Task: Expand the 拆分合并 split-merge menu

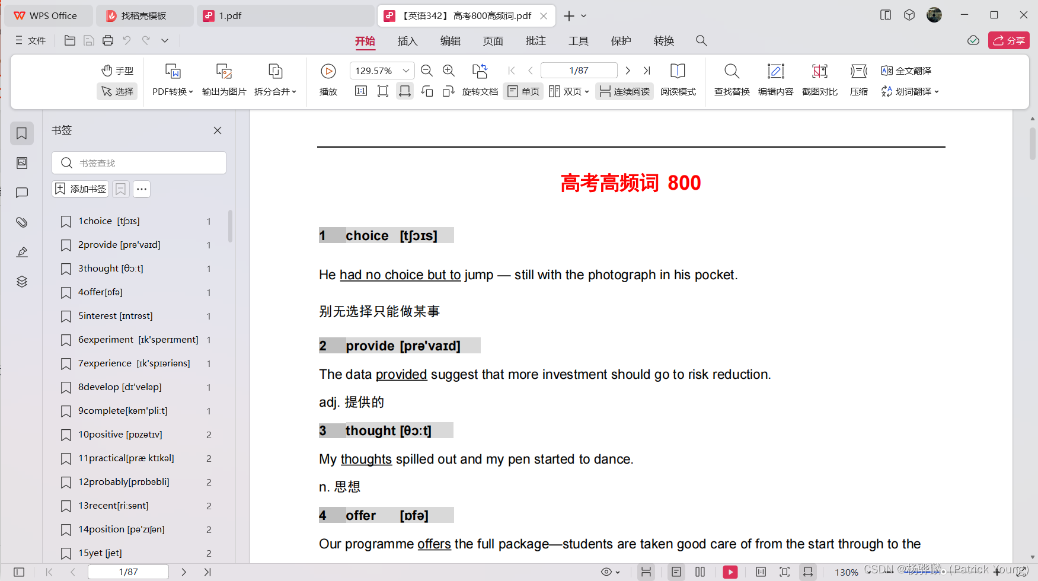Action: click(275, 80)
